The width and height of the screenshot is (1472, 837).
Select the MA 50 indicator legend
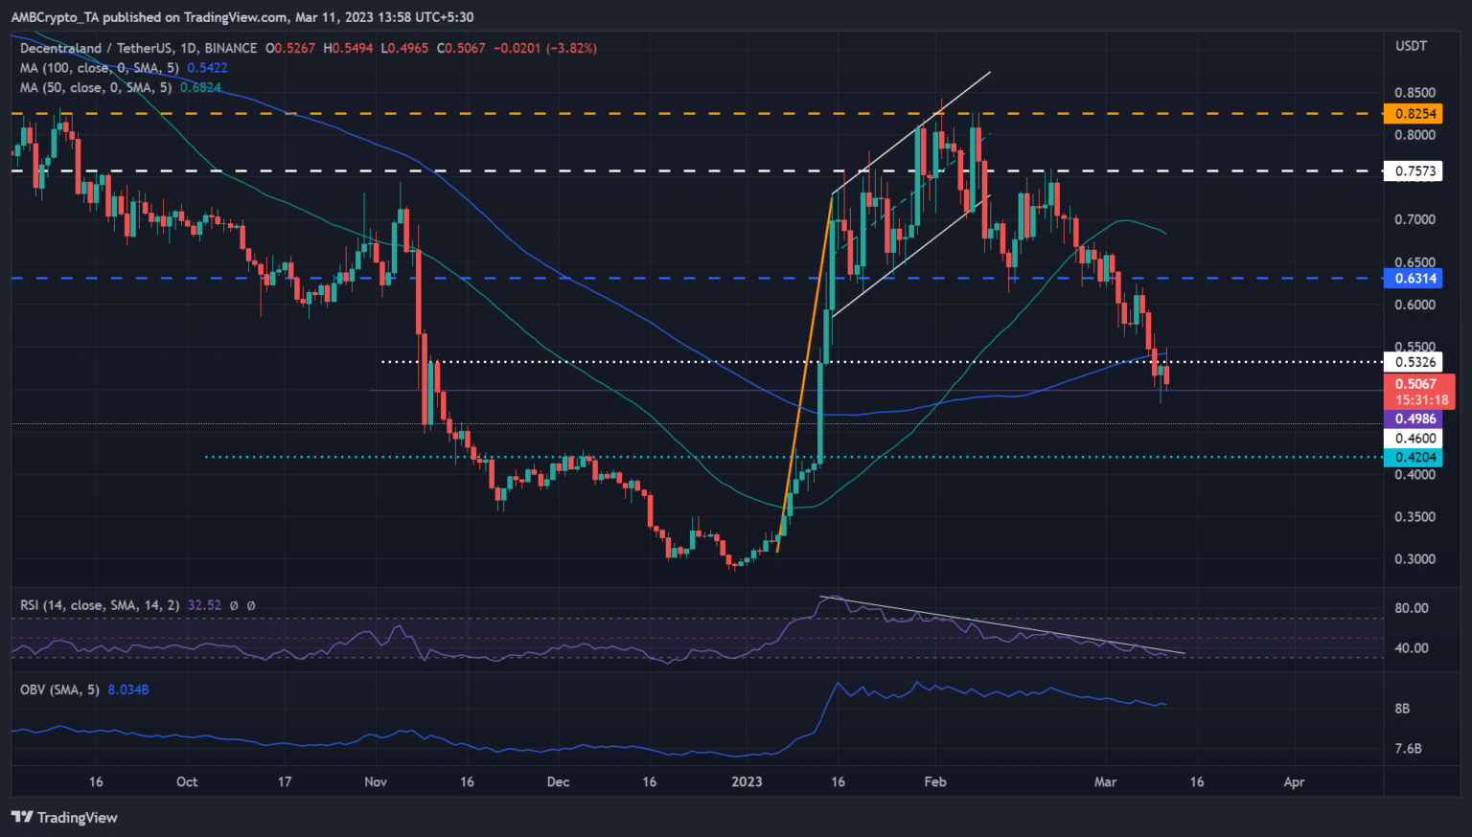[95, 87]
